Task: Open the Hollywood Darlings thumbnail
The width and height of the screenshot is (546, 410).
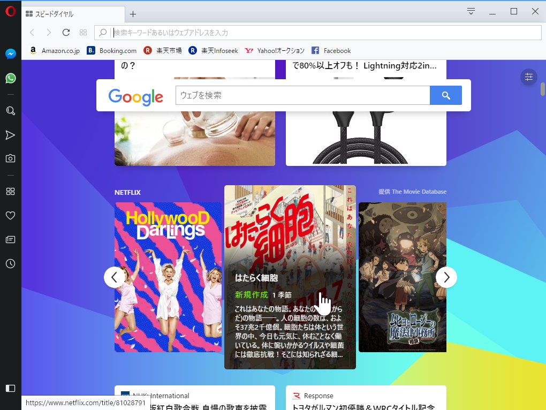Action: pyautogui.click(x=168, y=277)
